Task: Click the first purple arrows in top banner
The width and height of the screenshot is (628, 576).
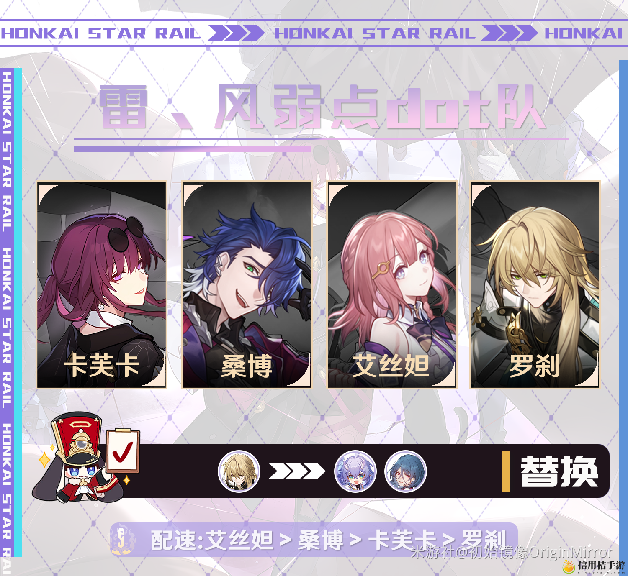Action: pyautogui.click(x=236, y=33)
